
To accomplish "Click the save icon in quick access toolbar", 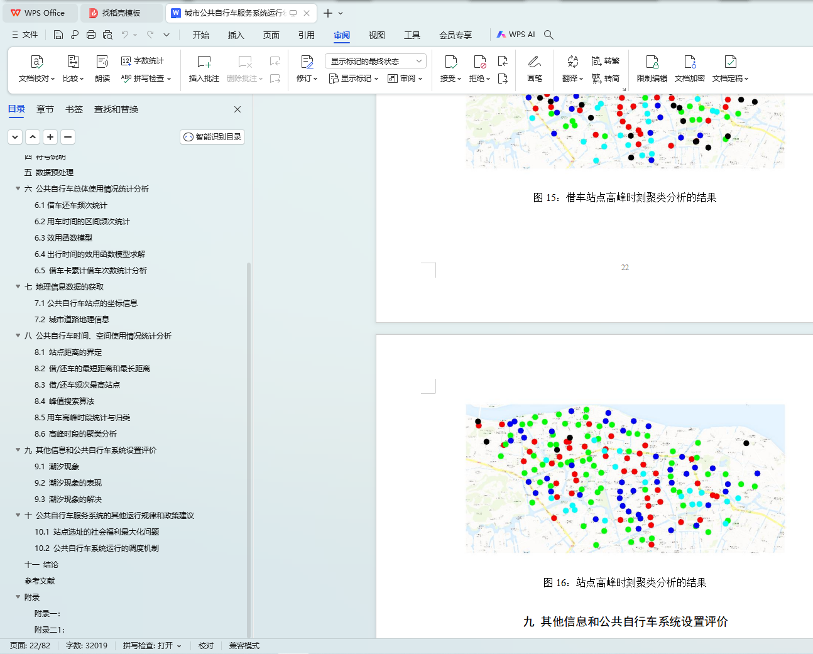I will (58, 35).
